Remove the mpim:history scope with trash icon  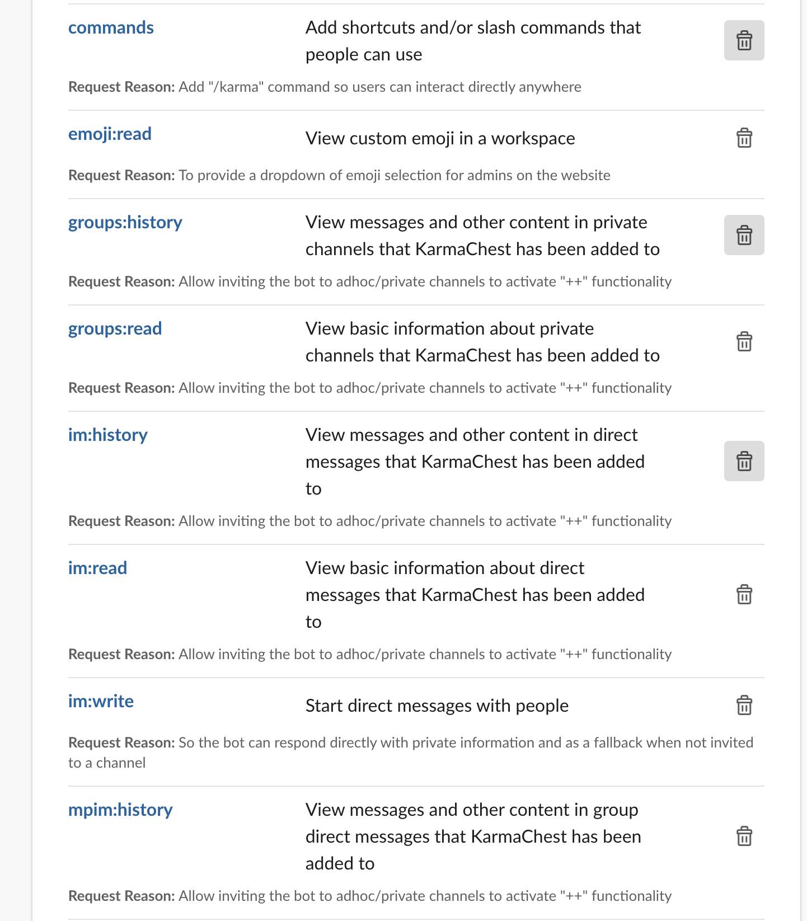click(744, 836)
